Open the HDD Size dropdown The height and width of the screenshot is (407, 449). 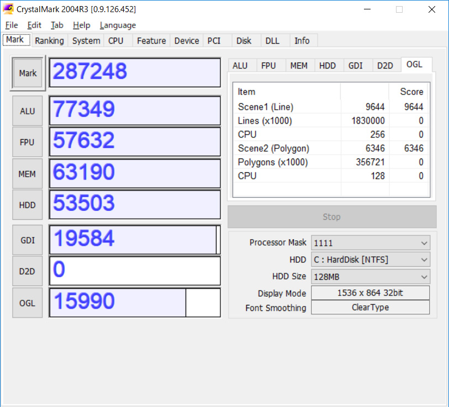[424, 276]
